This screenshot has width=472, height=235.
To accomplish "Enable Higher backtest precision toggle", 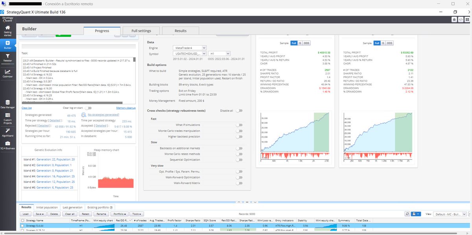I will pos(239,137).
